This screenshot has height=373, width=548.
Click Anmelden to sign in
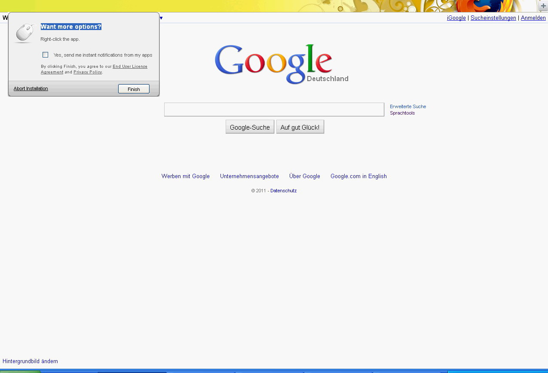(x=533, y=18)
